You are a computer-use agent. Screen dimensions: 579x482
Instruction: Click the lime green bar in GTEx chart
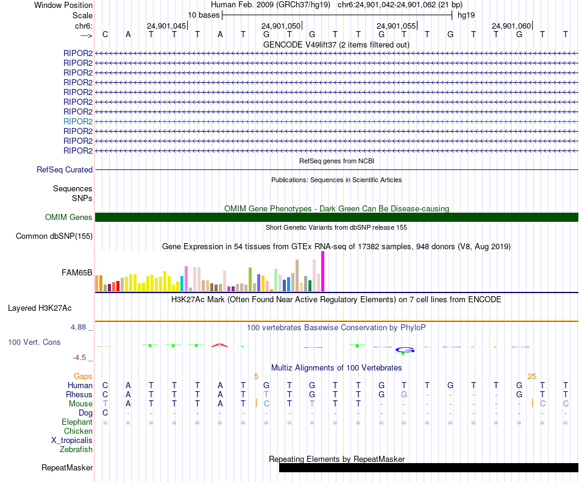(x=250, y=279)
